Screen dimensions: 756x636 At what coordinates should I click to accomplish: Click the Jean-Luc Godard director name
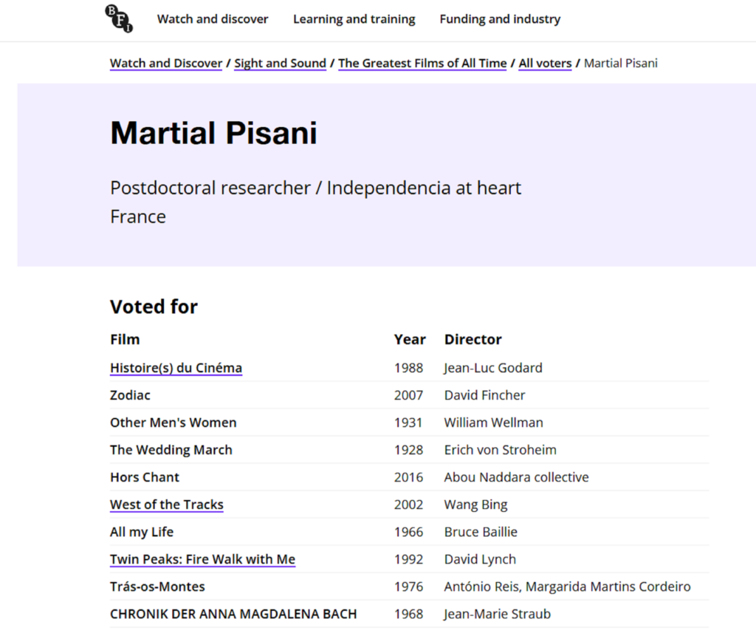pos(493,368)
